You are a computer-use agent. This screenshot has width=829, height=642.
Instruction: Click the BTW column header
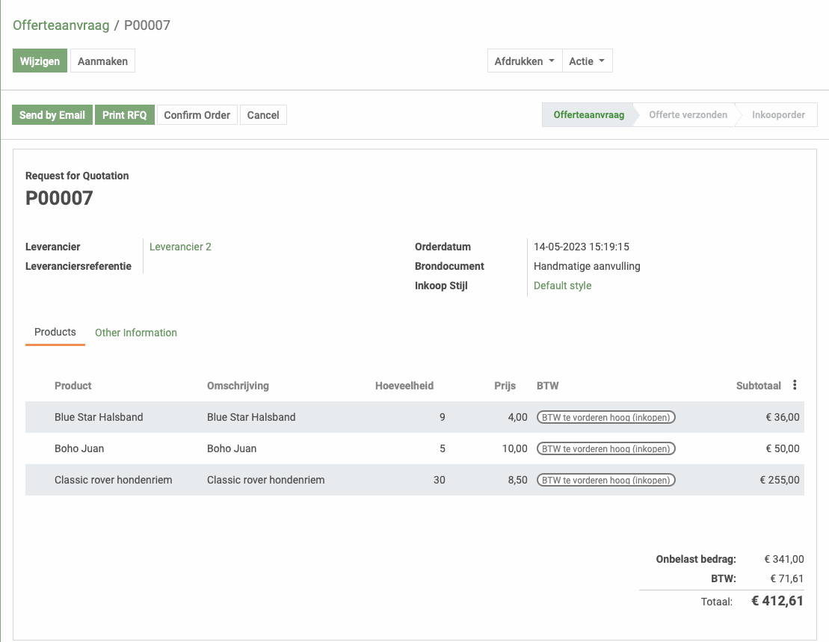tap(548, 386)
